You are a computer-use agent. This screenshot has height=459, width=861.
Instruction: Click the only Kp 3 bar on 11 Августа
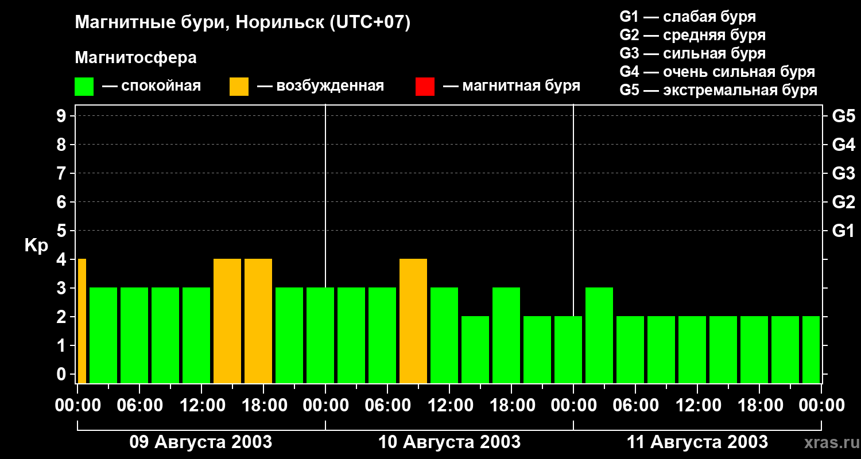[x=599, y=335]
